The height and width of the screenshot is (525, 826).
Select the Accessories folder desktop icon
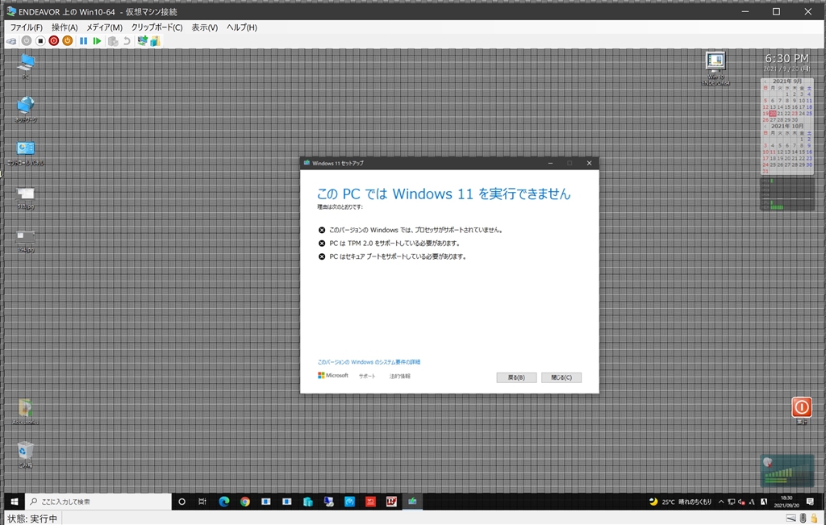25,411
